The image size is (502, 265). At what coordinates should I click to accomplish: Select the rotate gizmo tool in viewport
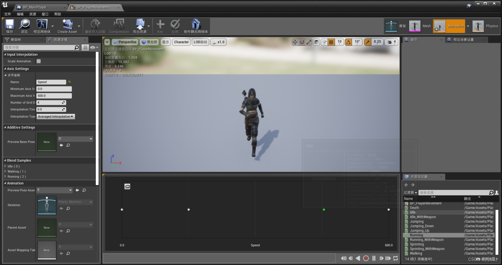pos(302,42)
